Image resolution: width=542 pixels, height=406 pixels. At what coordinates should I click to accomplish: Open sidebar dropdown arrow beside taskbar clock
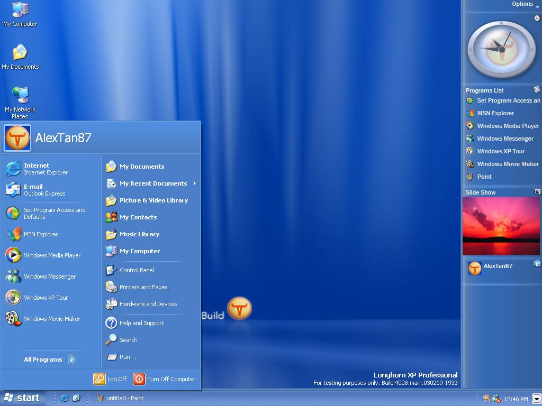537,399
